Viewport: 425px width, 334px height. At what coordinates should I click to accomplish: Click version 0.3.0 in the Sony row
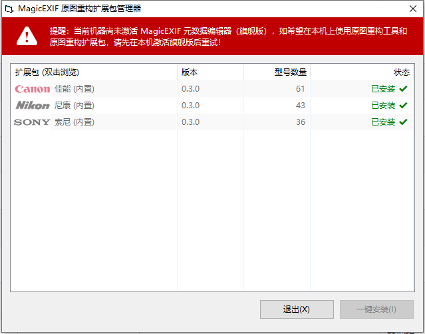point(190,122)
